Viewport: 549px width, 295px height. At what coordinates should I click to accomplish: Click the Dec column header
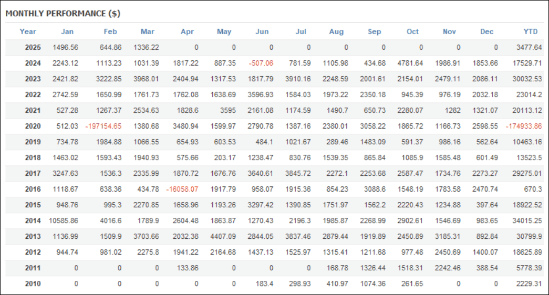point(486,31)
